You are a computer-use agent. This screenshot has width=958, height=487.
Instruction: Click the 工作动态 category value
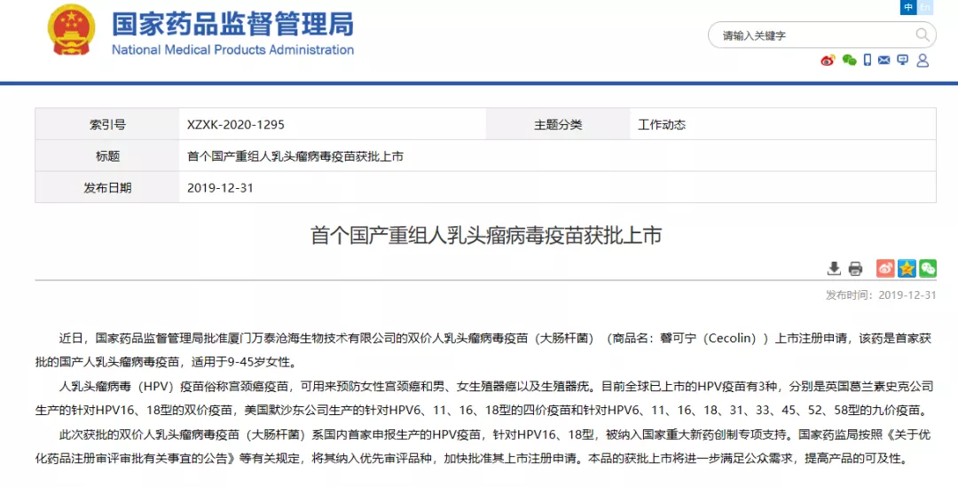click(662, 125)
